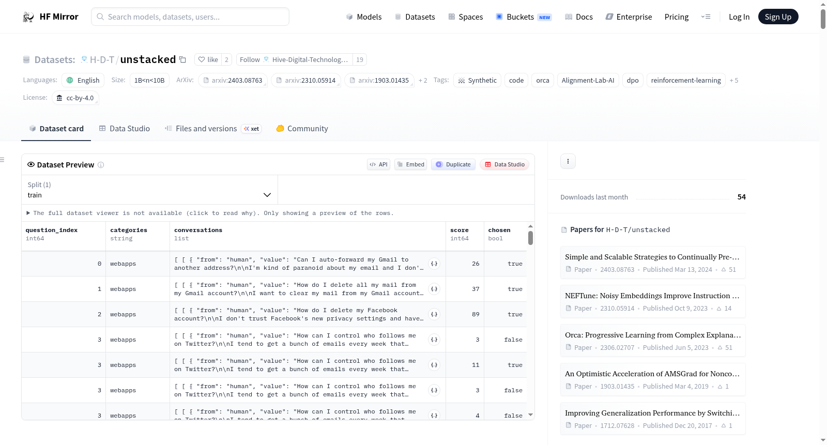Click the H-D-T organization link in title
Image resolution: width=827 pixels, height=445 pixels.
click(x=102, y=60)
